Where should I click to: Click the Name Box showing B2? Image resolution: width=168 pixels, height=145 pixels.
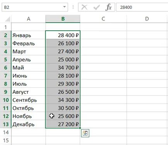tap(35, 7)
